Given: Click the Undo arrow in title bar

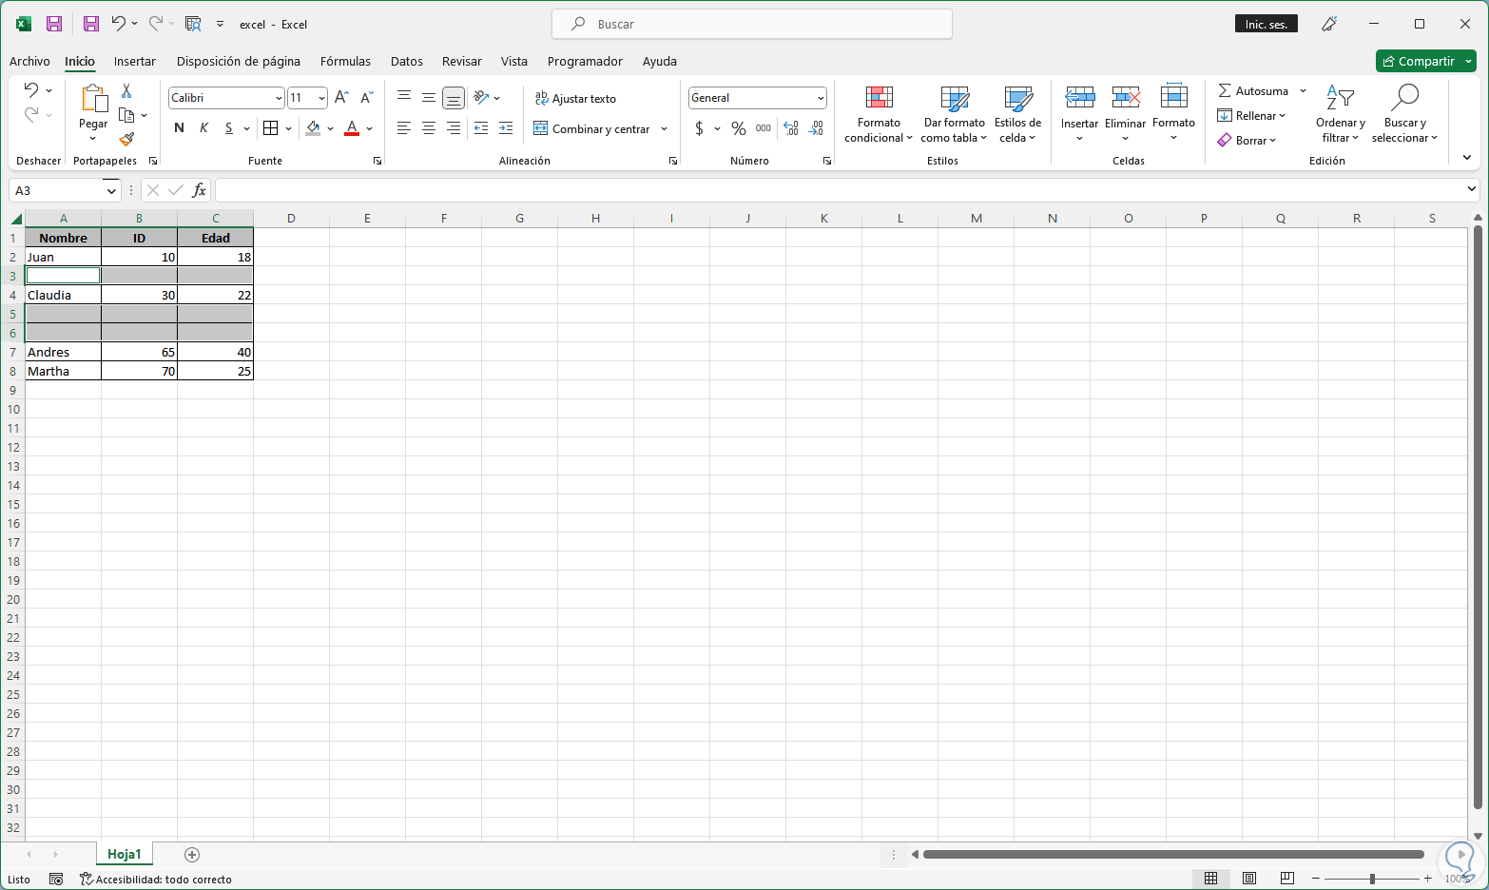Looking at the screenshot, I should 118,24.
